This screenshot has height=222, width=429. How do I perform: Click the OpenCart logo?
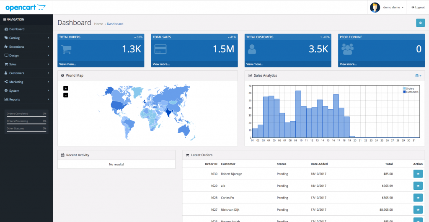point(26,7)
